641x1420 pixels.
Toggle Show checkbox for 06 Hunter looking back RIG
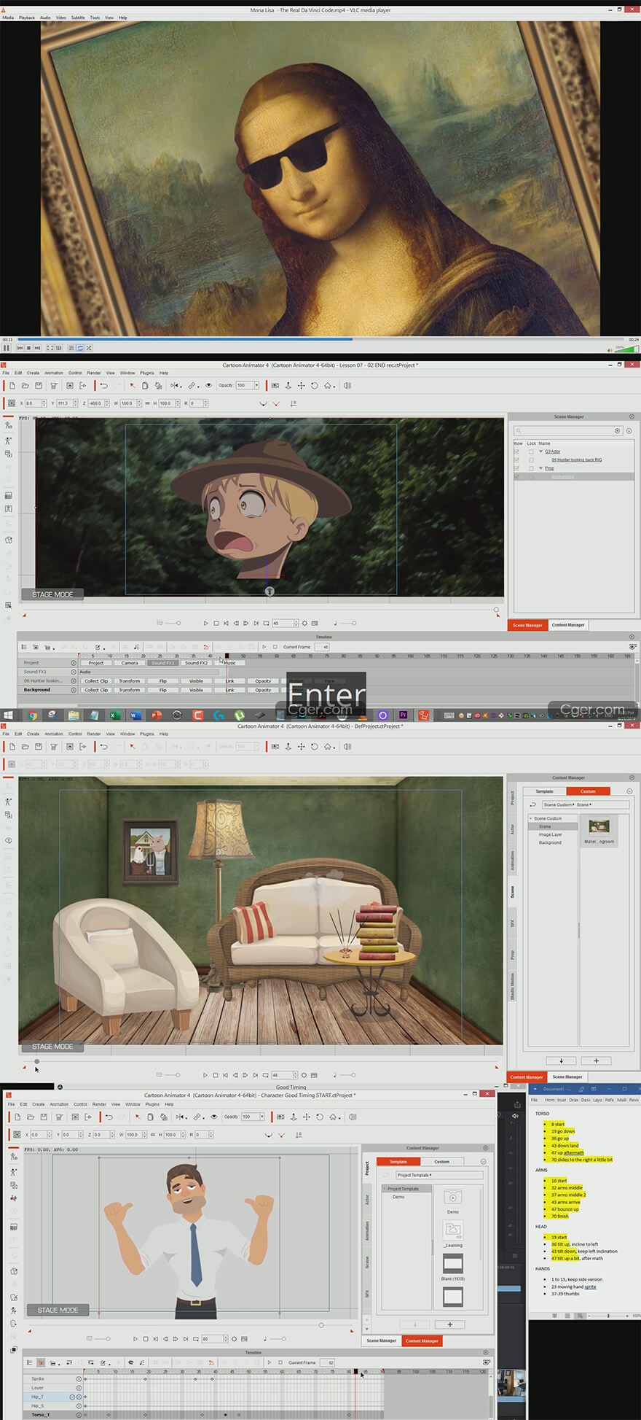tap(517, 460)
